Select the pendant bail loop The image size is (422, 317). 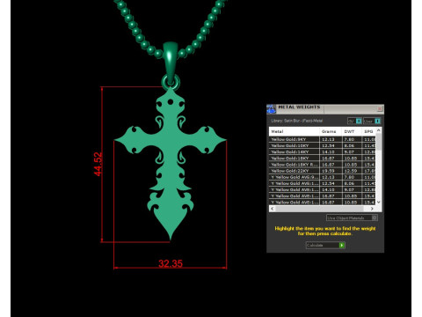click(171, 63)
